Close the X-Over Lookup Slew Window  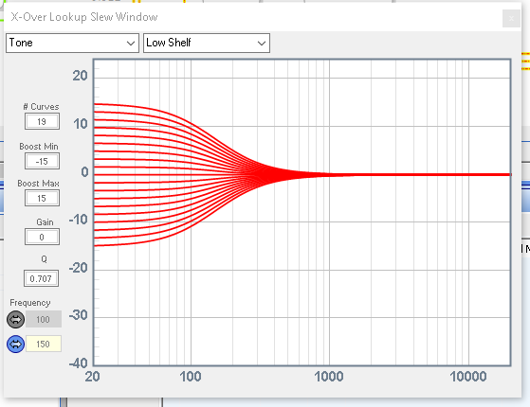click(511, 19)
